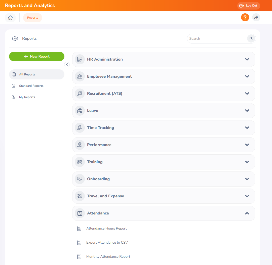Expand the Time Tracking chevron
The image size is (272, 265).
click(x=247, y=128)
